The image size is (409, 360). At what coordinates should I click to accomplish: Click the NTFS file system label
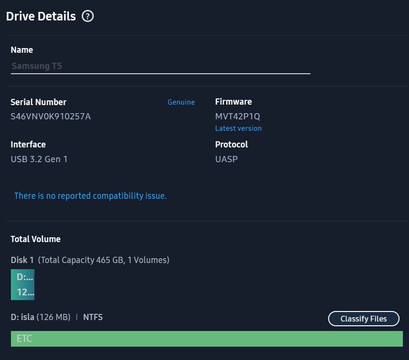click(x=93, y=317)
